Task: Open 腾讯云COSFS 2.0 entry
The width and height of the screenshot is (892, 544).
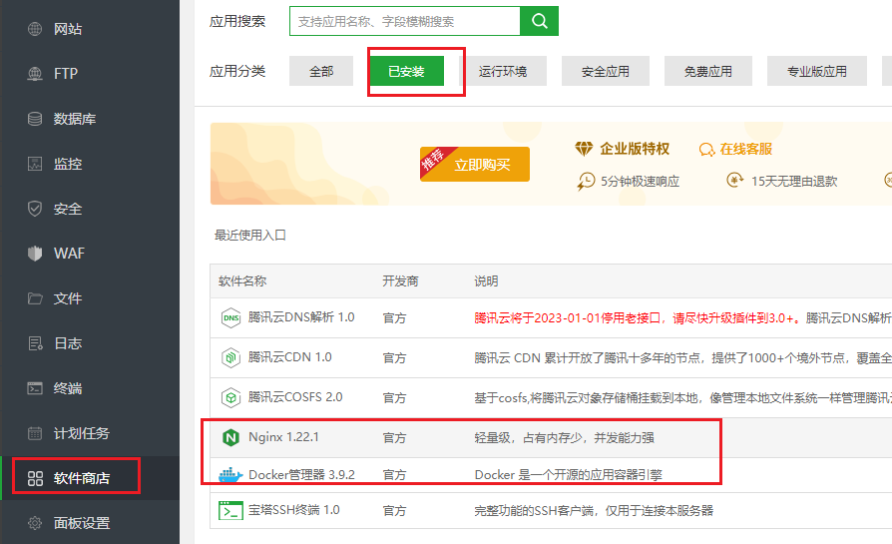Action: pyautogui.click(x=295, y=397)
